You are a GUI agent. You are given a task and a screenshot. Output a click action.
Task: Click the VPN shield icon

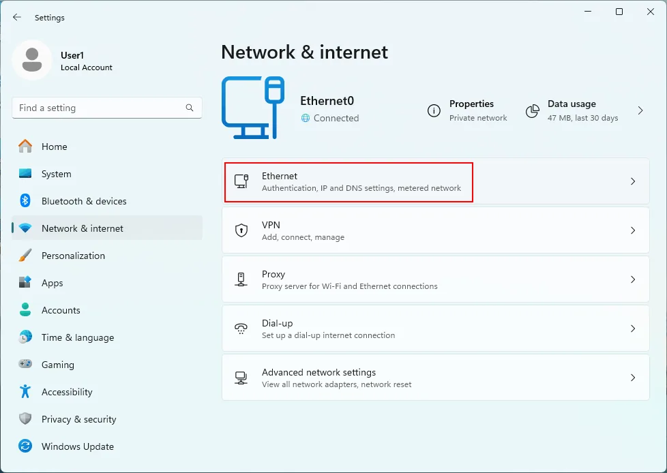coord(241,230)
